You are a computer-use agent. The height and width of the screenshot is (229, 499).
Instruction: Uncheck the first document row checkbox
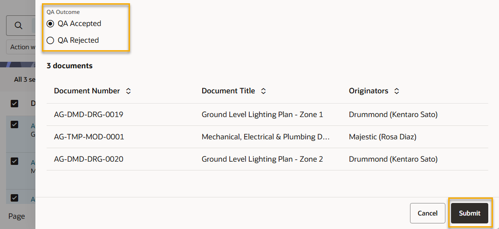tap(14, 124)
